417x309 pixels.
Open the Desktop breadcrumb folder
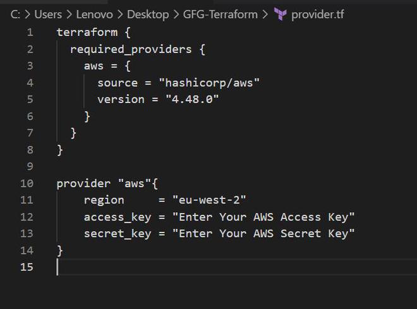(x=148, y=15)
